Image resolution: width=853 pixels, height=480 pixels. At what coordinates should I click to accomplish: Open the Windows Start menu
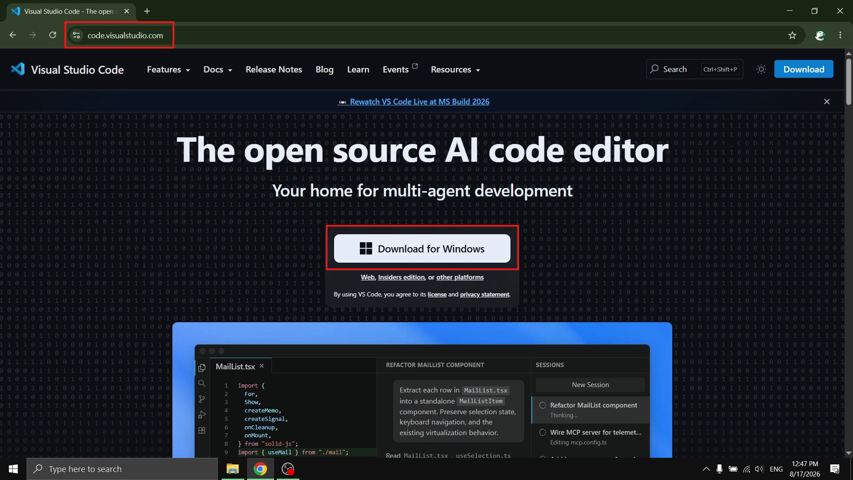pos(13,469)
